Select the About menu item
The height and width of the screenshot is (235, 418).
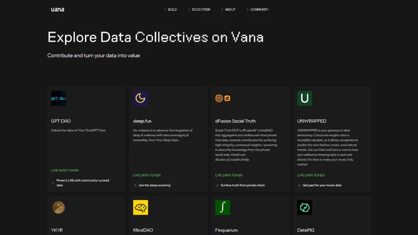tap(229, 10)
